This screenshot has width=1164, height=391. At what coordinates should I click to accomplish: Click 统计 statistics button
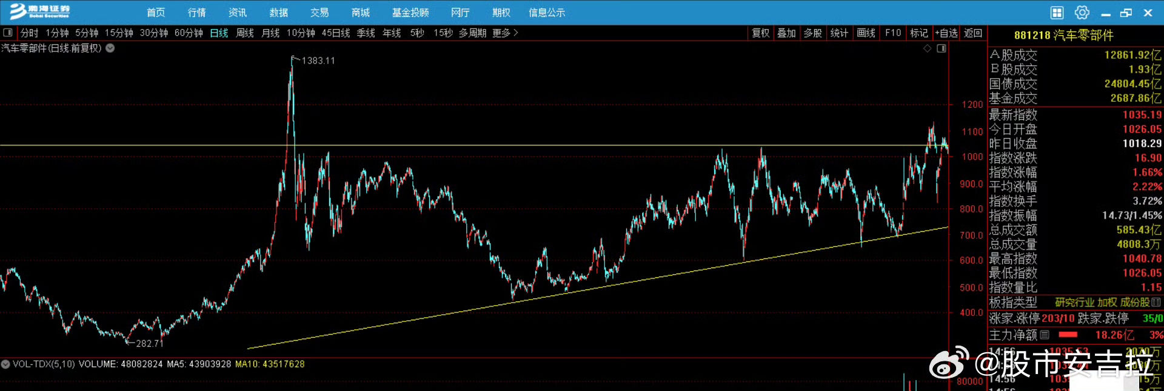pos(839,33)
